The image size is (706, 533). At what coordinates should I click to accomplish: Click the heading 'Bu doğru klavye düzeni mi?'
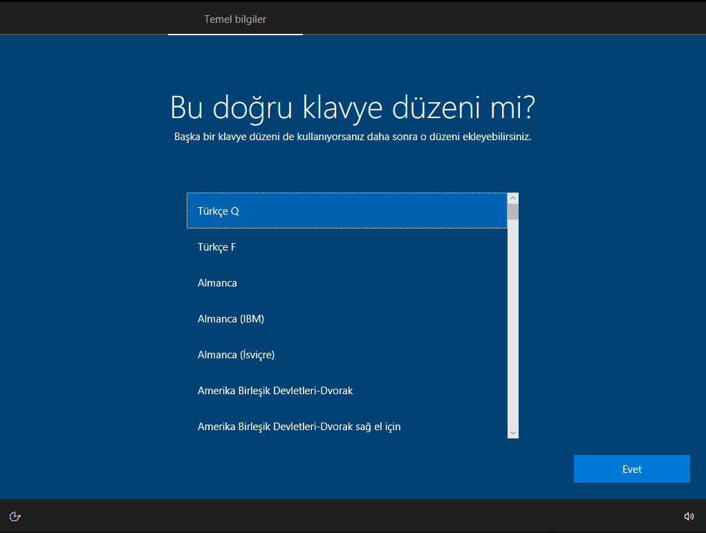click(353, 108)
